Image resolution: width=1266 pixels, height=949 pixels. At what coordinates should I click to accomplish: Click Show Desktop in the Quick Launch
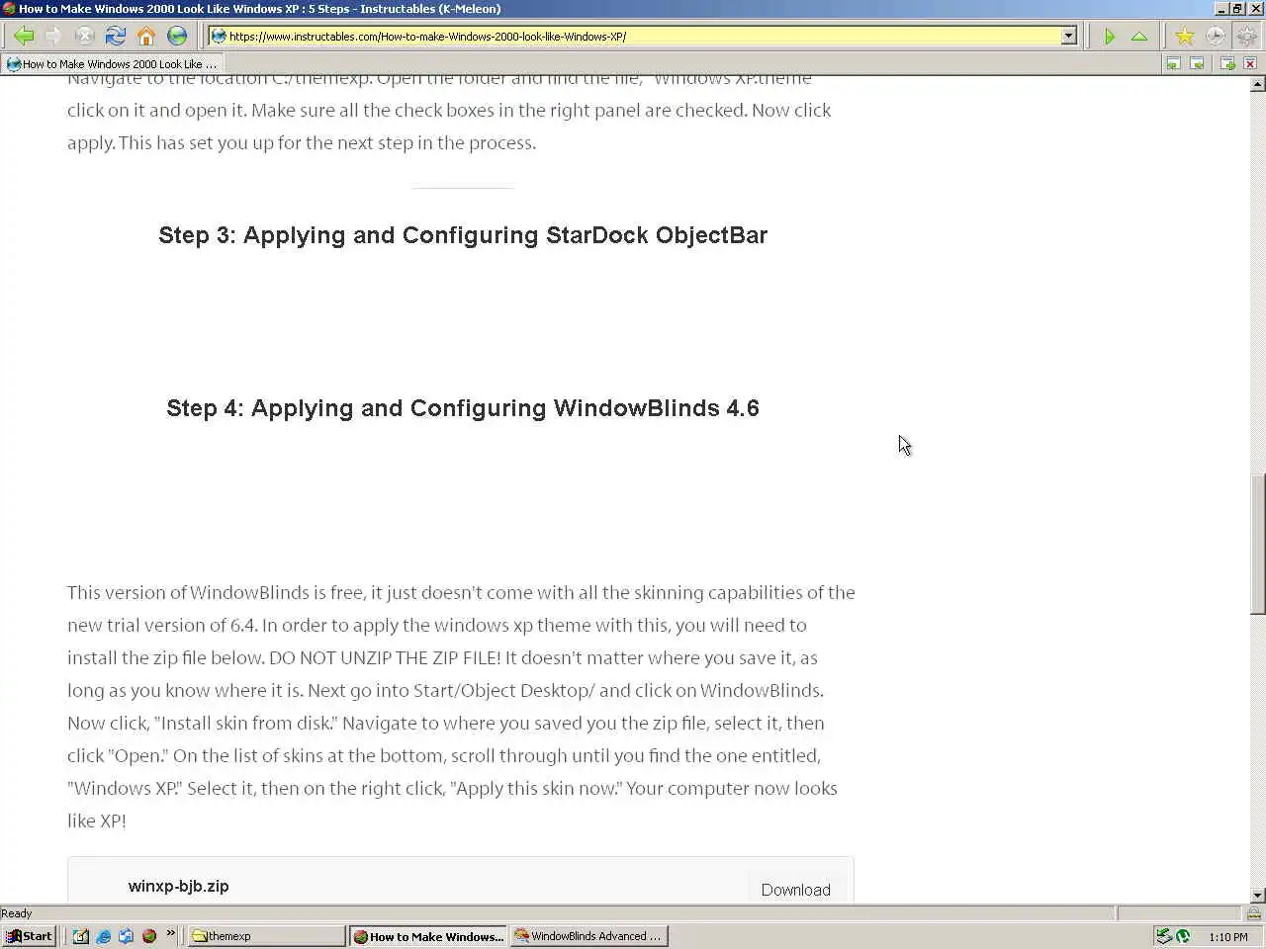pos(81,936)
